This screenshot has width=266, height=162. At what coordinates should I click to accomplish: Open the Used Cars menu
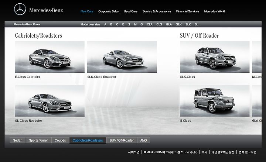click(x=130, y=11)
